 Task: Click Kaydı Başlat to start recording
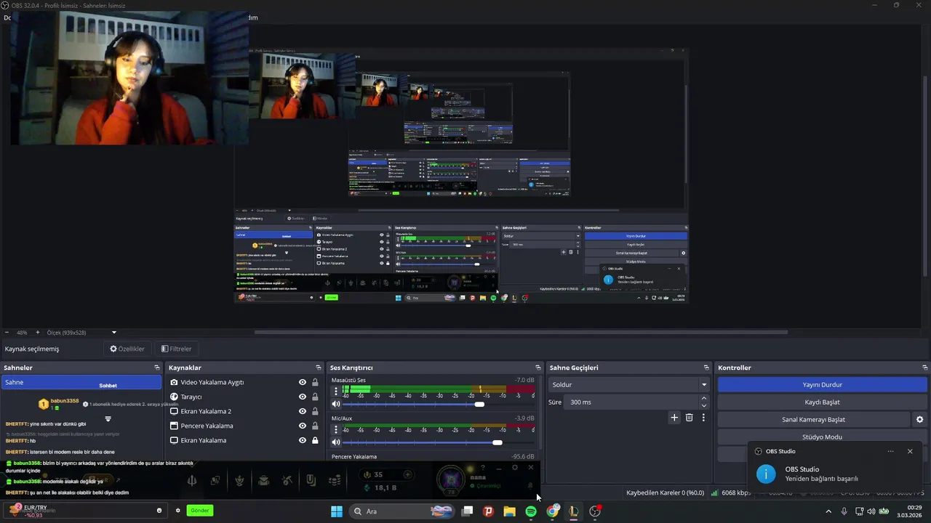pyautogui.click(x=823, y=402)
